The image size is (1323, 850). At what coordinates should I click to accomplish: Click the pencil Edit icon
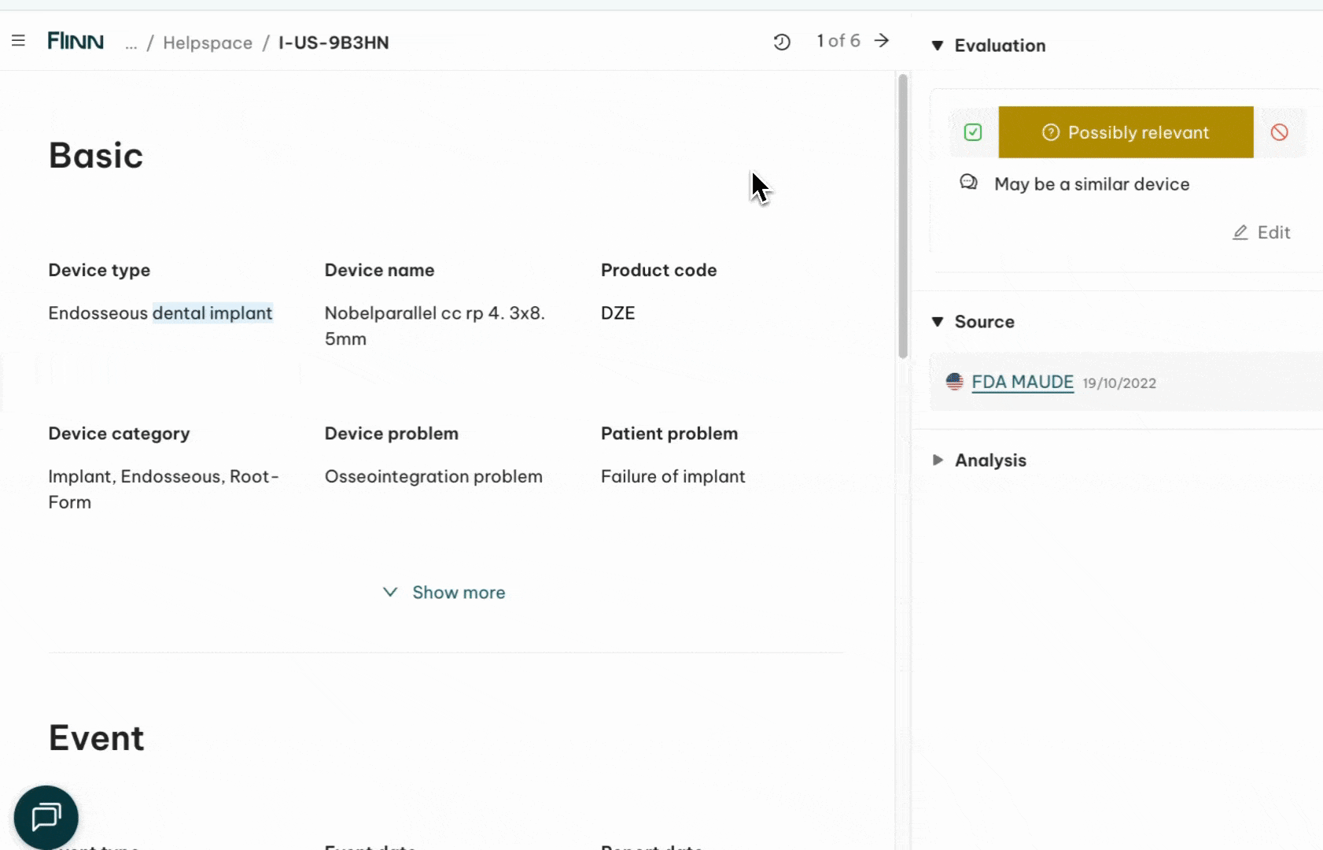click(1240, 232)
